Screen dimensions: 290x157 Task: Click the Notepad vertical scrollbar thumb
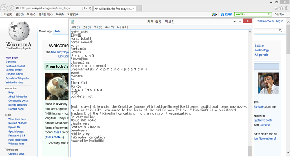250,150
